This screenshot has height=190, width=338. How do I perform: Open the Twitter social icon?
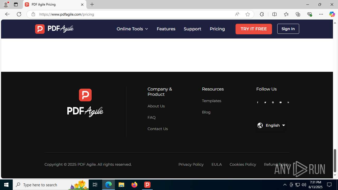click(x=265, y=102)
